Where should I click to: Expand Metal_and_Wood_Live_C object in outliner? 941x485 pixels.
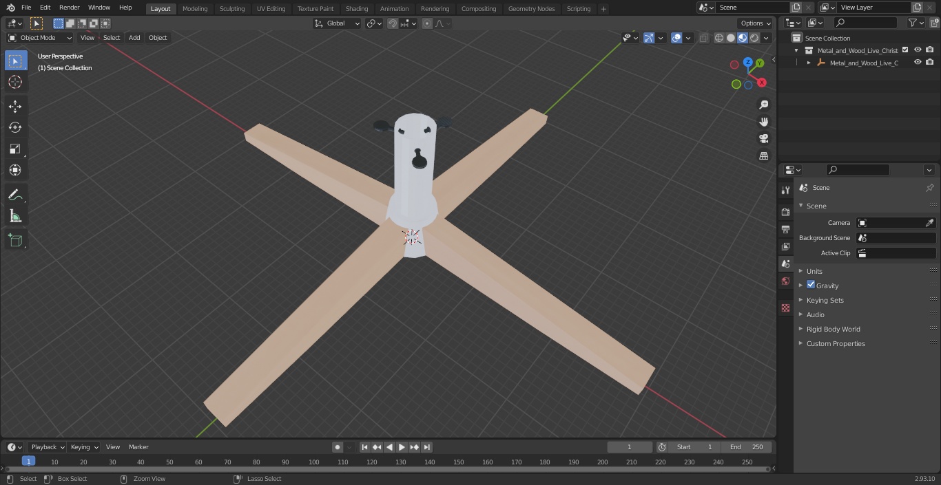coord(809,63)
